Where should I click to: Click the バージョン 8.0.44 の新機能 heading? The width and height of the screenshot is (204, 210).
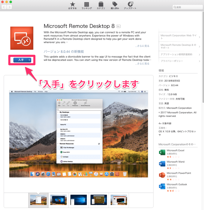(64, 52)
